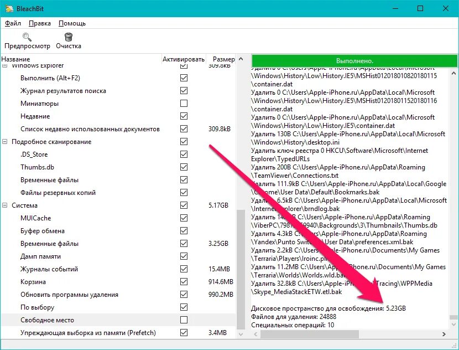Toggle the Дамп памяти checkbox
The width and height of the screenshot is (459, 350).
[x=184, y=256]
